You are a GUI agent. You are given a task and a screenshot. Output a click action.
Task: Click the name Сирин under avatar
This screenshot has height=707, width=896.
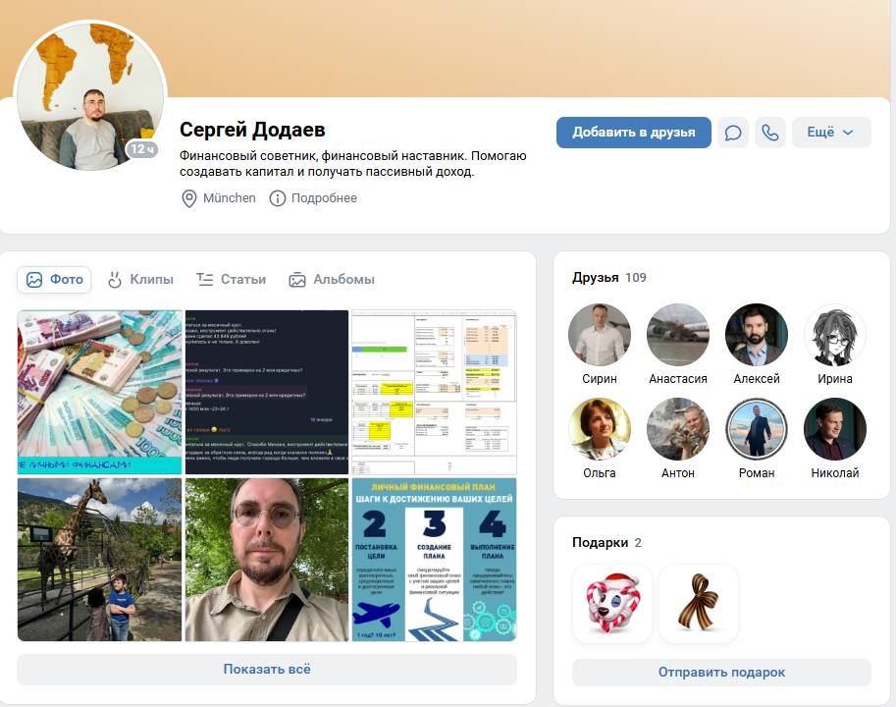pos(600,379)
